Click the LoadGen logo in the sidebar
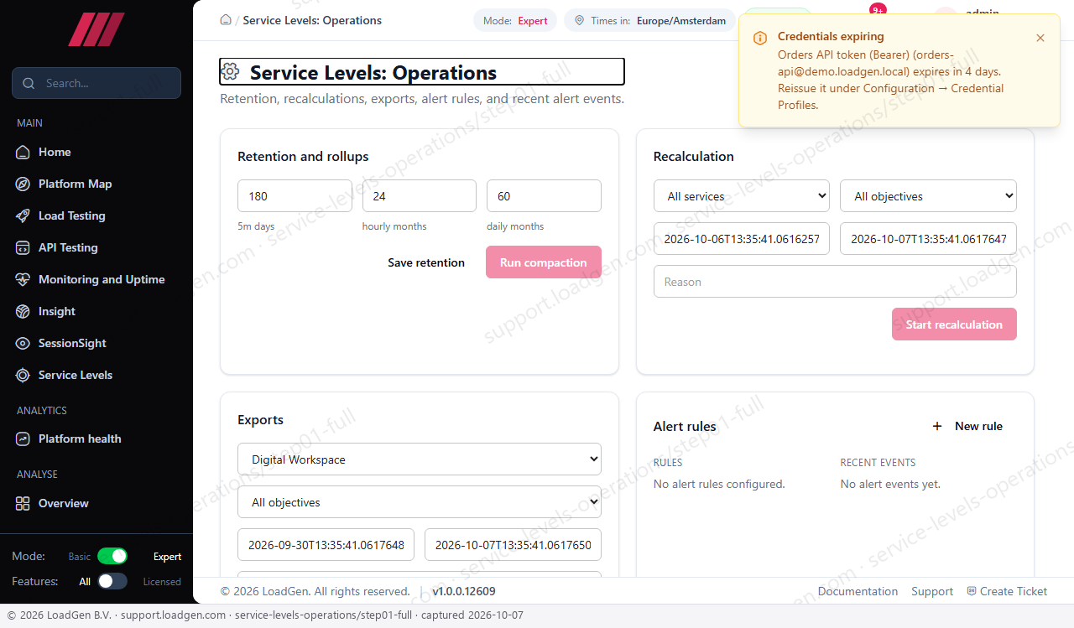Image resolution: width=1074 pixels, height=628 pixels. tap(96, 29)
